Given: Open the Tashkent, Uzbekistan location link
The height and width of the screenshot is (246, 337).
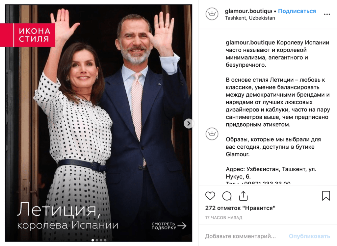Looking at the screenshot, I should coord(250,18).
